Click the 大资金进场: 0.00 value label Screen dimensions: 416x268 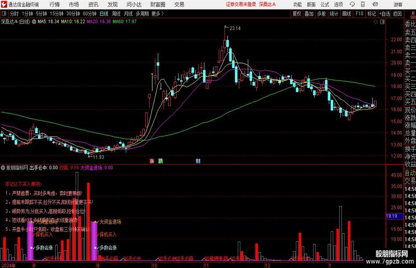tap(97, 168)
